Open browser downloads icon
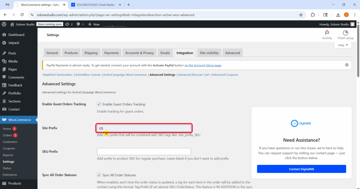This screenshot has width=360, height=189. [338, 15]
